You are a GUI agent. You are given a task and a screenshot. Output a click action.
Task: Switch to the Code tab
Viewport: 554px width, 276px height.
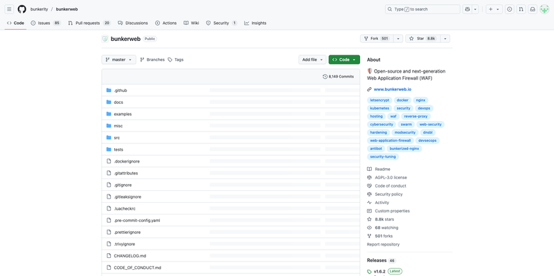click(15, 23)
